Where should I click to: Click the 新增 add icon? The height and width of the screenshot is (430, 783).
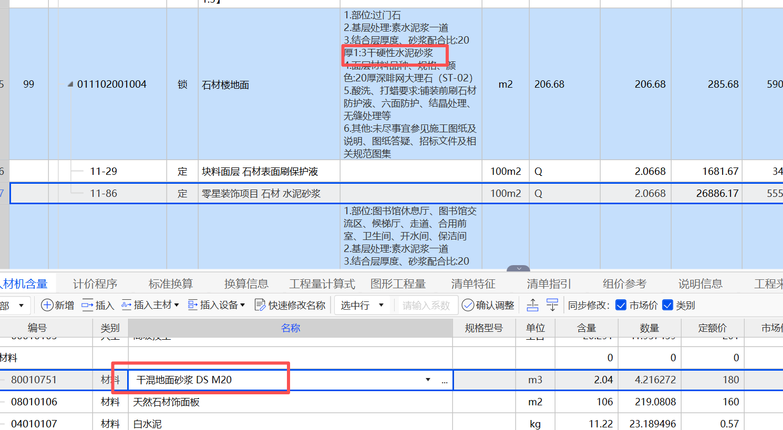(x=47, y=305)
